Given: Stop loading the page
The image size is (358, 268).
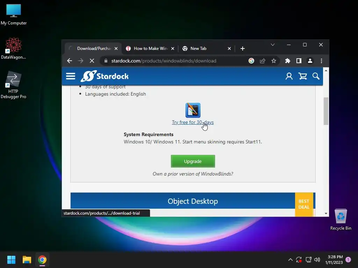Looking at the screenshot, I should click(92, 61).
